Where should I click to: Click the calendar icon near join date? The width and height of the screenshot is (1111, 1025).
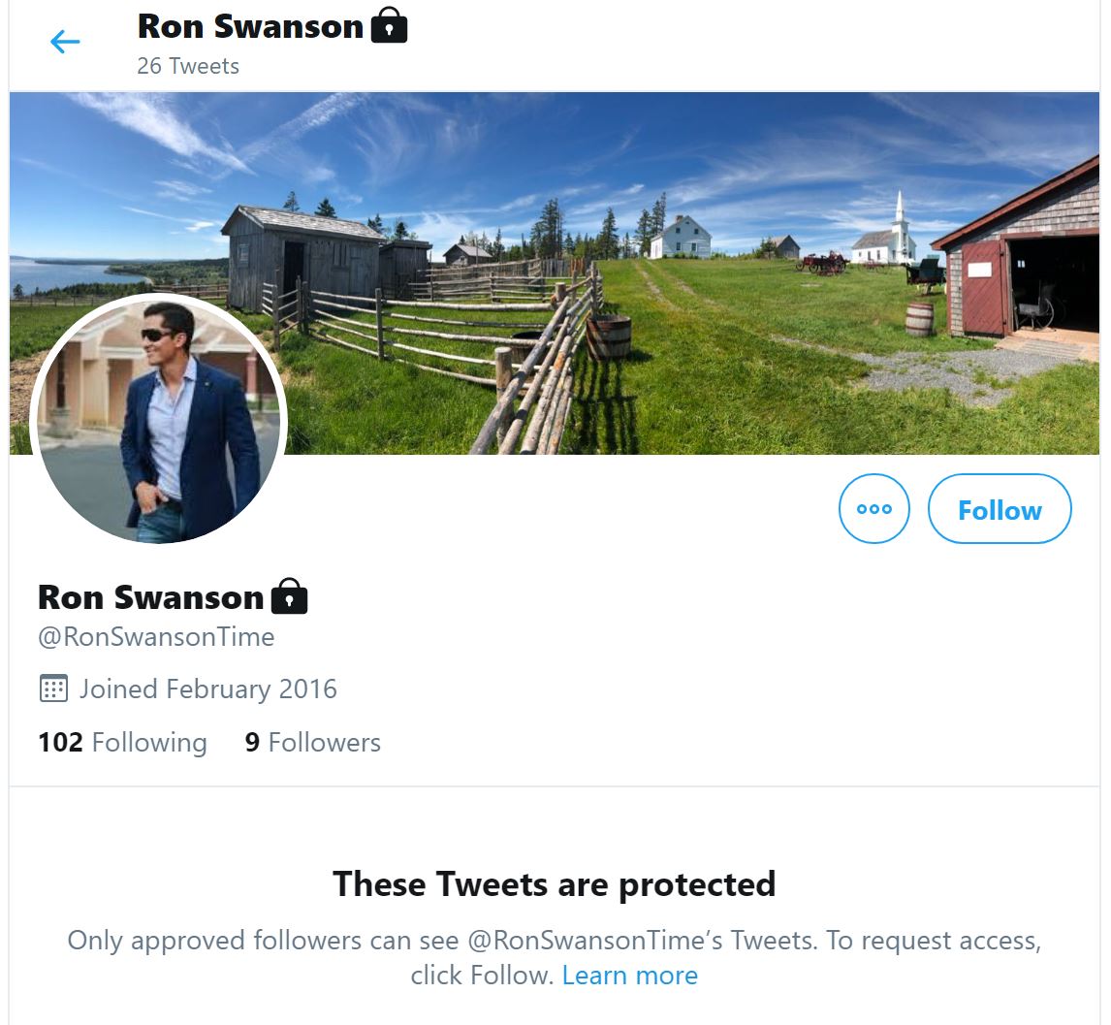[52, 689]
